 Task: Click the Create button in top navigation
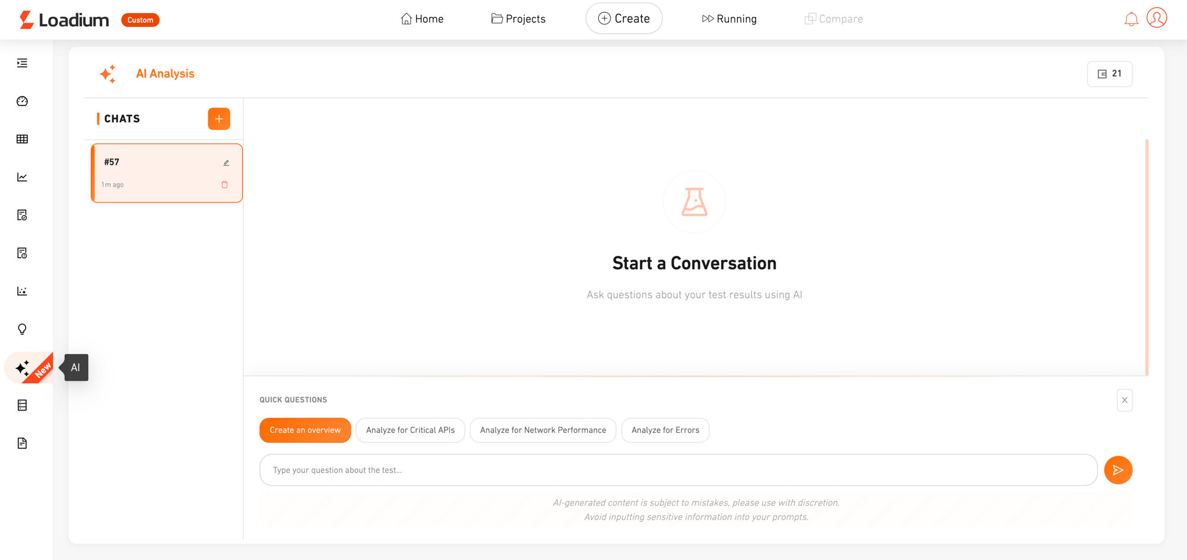coord(624,18)
